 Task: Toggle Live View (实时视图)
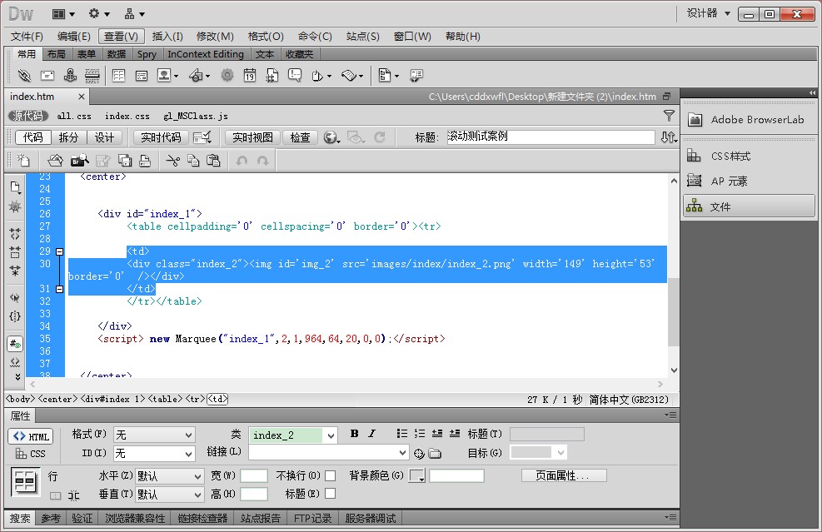tap(252, 137)
